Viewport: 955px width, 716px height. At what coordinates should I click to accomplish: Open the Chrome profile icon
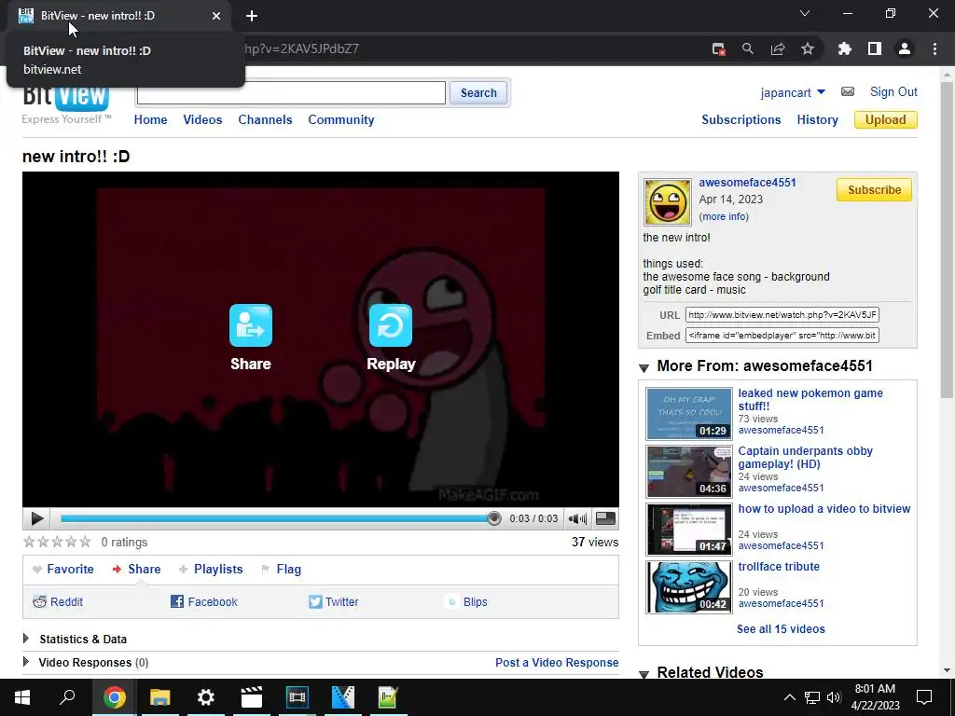[x=905, y=48]
